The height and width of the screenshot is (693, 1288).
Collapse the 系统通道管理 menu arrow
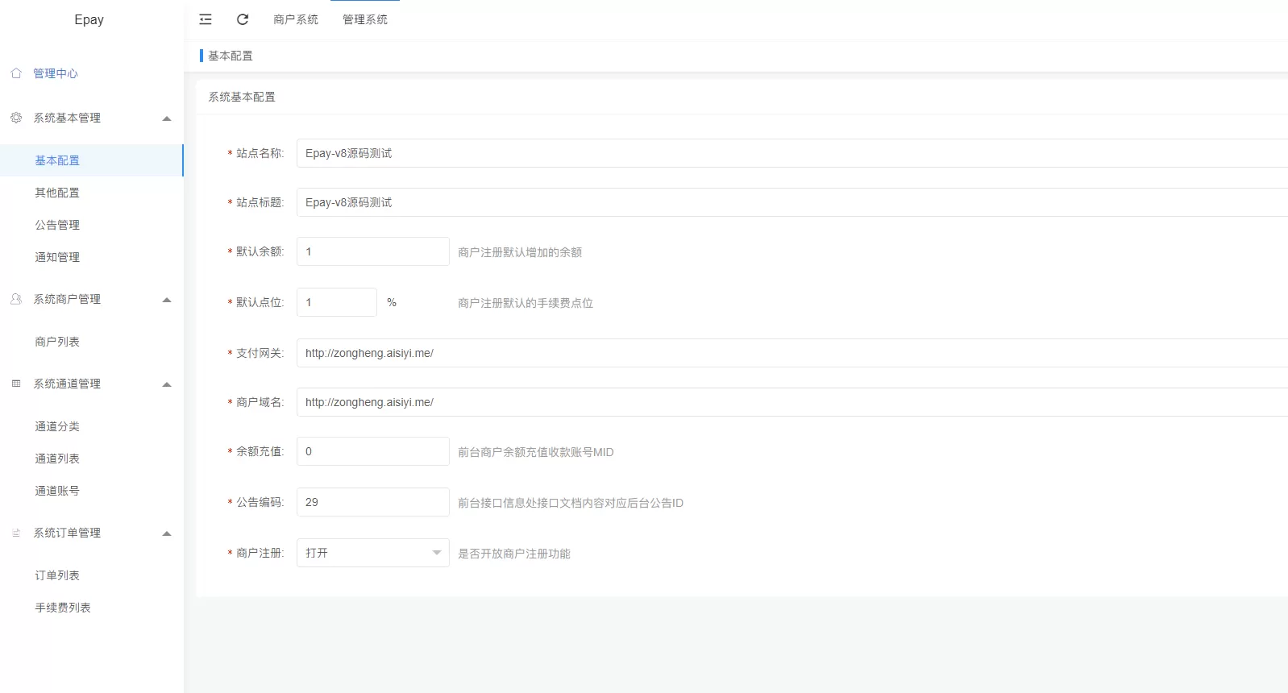[x=167, y=384]
